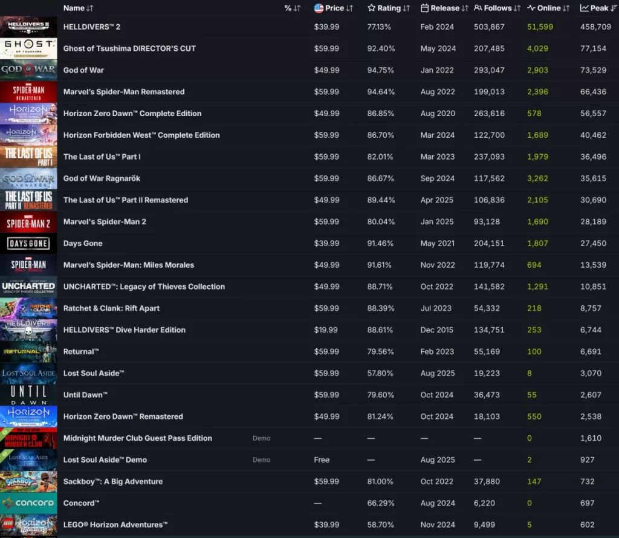
Task: Click the Days Gone logo thumbnail
Action: pos(28,244)
